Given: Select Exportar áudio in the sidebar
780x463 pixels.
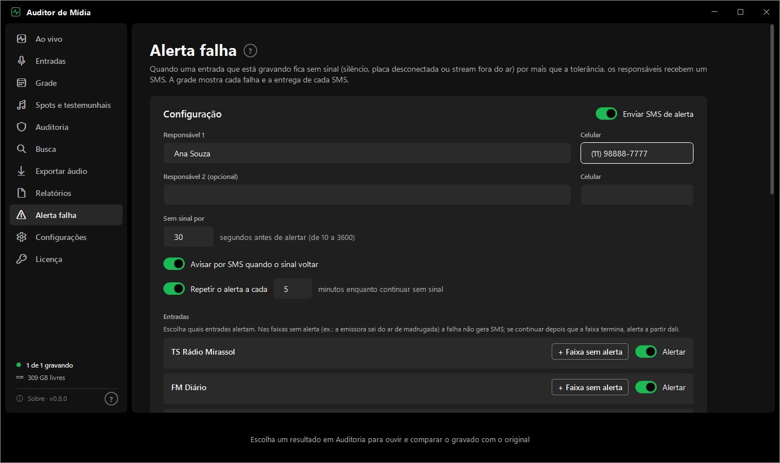Looking at the screenshot, I should pos(66,171).
